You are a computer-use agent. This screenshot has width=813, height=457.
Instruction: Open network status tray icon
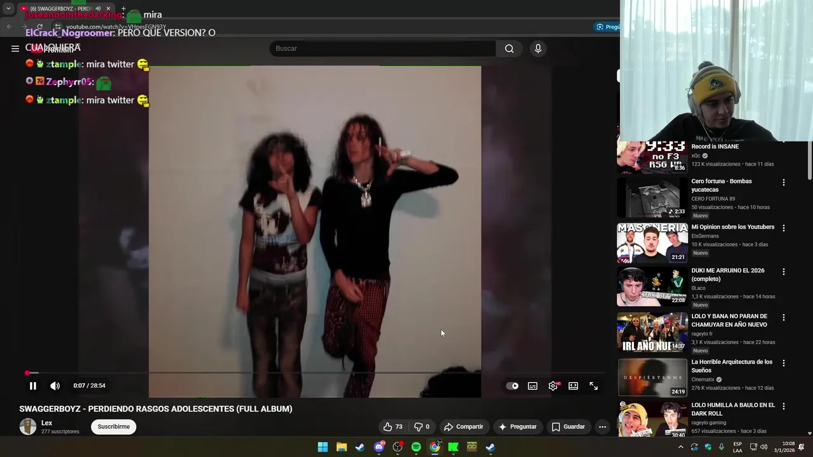point(753,447)
